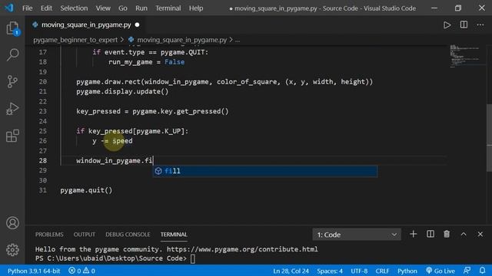Open editor More Actions ellipsis

[x=480, y=25]
